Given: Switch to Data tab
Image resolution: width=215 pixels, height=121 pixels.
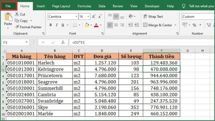Looking at the screenshot, I should [102, 6].
